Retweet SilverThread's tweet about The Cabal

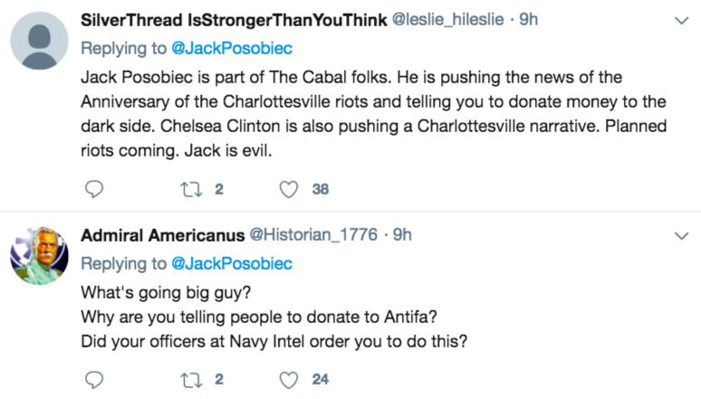[x=192, y=189]
